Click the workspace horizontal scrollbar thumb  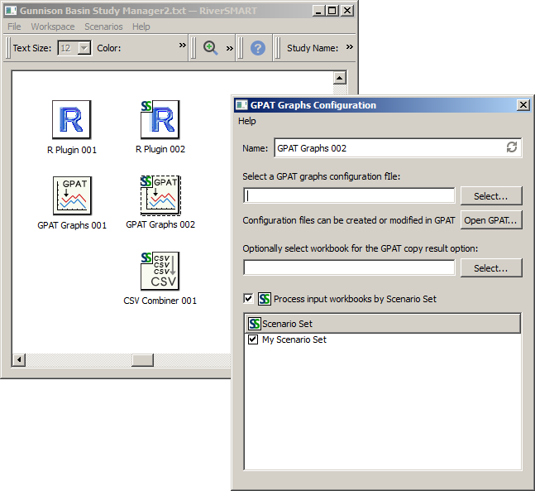(x=142, y=360)
